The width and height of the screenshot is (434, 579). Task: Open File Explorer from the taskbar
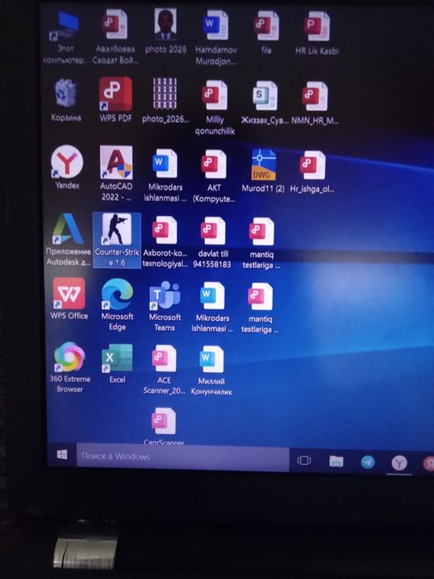(336, 462)
